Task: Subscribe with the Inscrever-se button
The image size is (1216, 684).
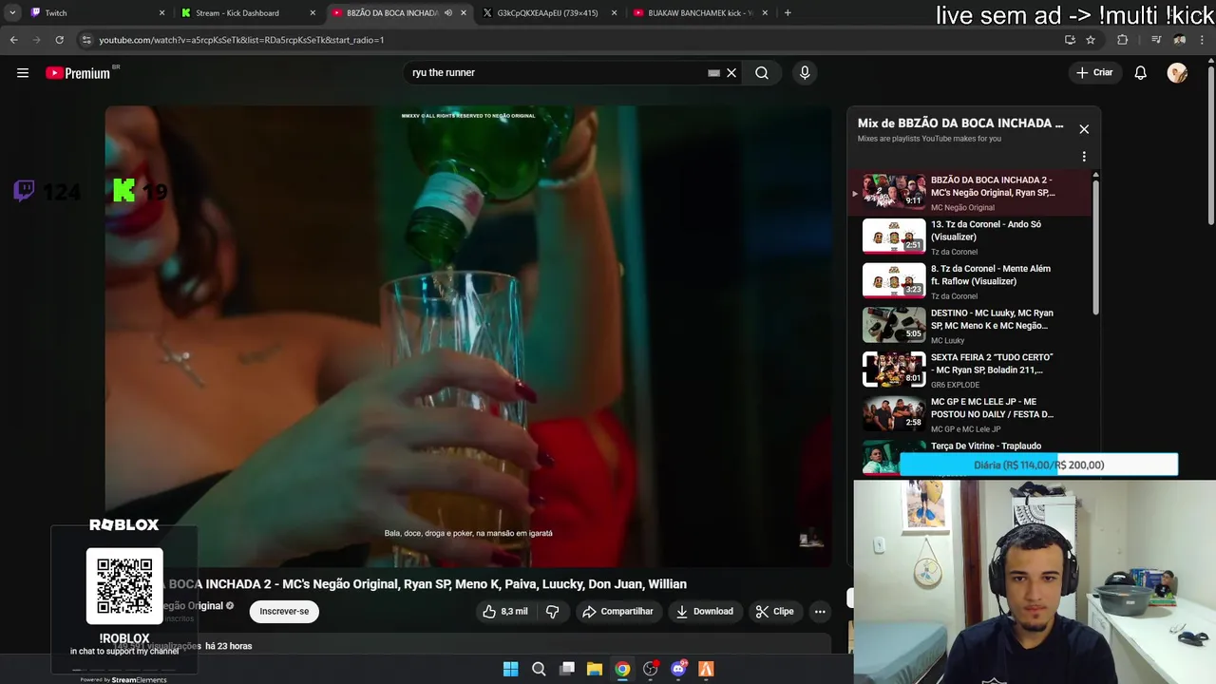Action: [284, 612]
